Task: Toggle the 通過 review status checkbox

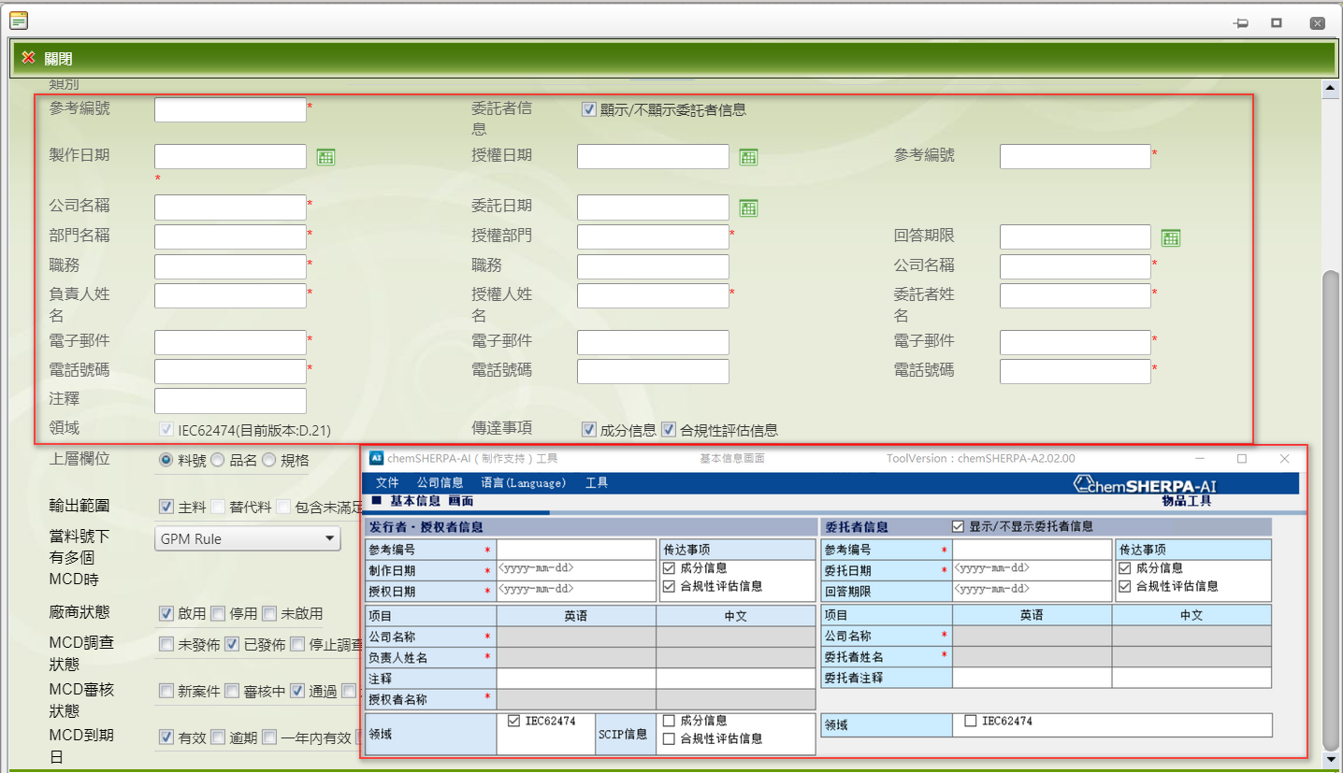Action: click(x=297, y=691)
